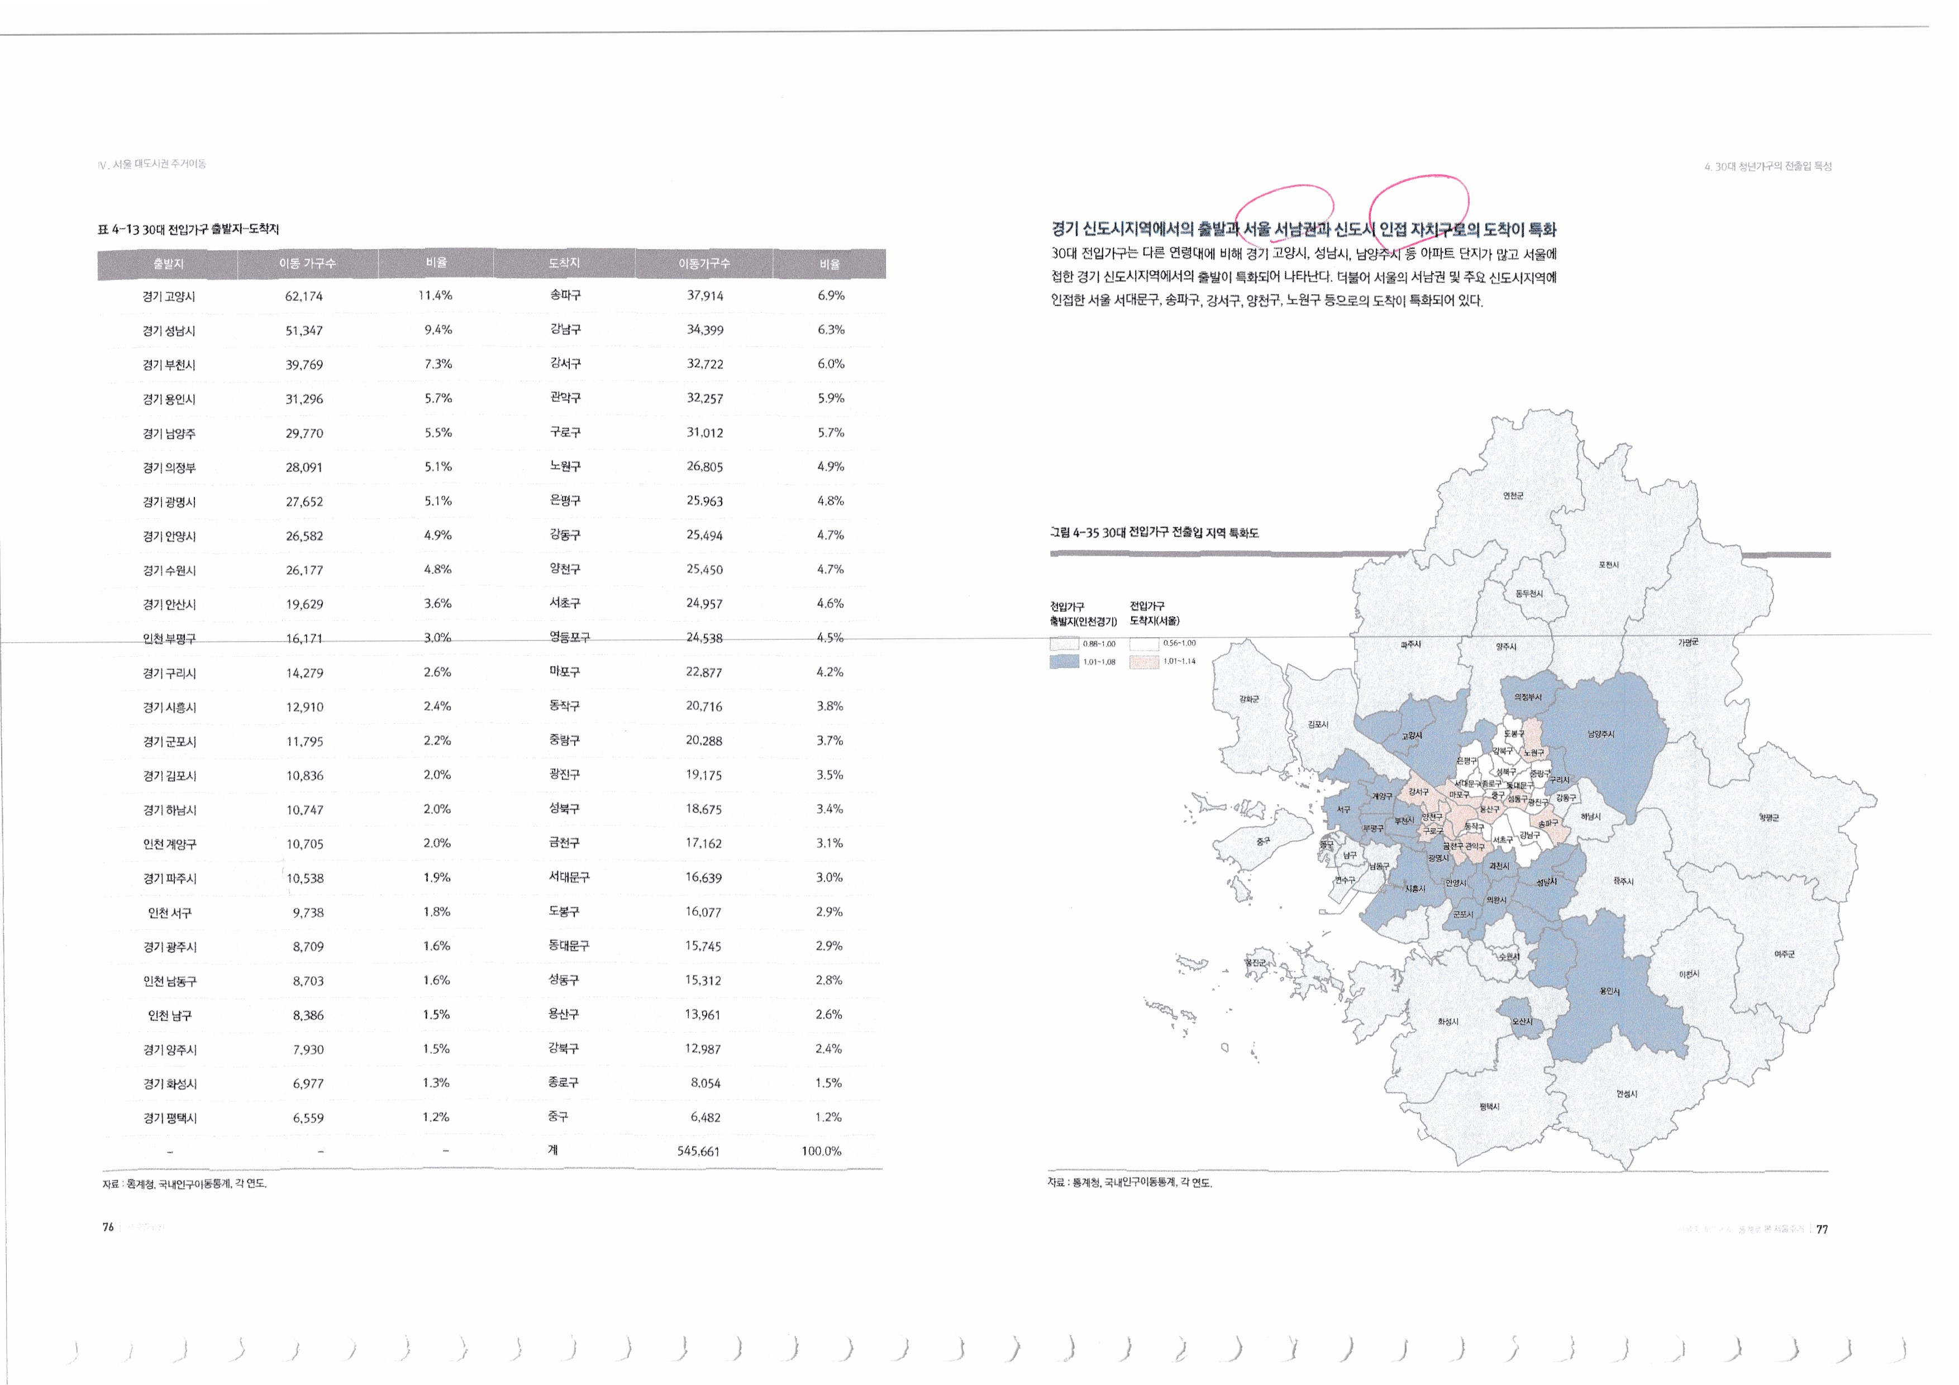
Task: Click the page number 76
Action: click(108, 1227)
